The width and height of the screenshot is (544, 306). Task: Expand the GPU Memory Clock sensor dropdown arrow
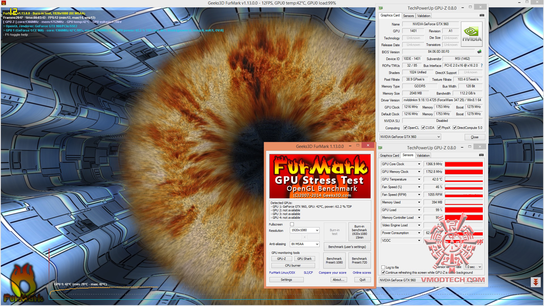[419, 172]
